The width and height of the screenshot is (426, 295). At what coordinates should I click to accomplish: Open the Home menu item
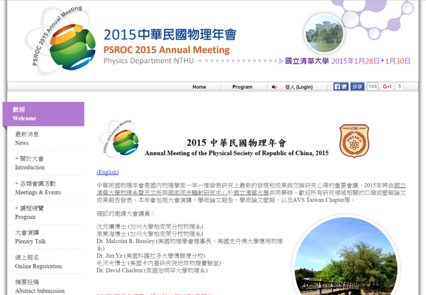tap(199, 87)
